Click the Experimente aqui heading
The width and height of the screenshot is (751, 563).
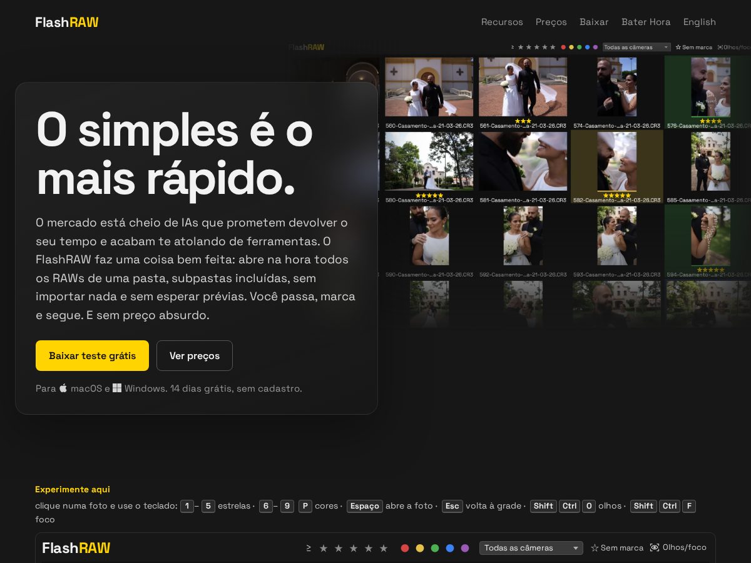[73, 489]
